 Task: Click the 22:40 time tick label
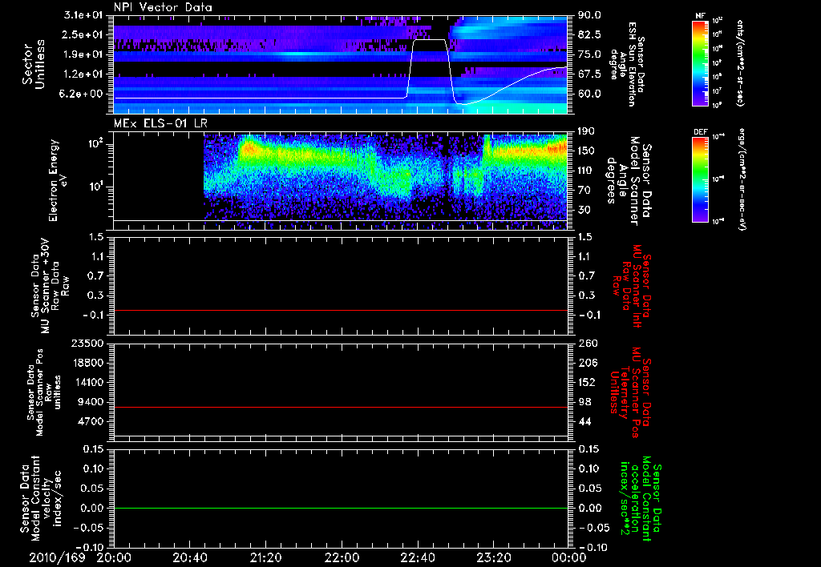[x=418, y=557]
